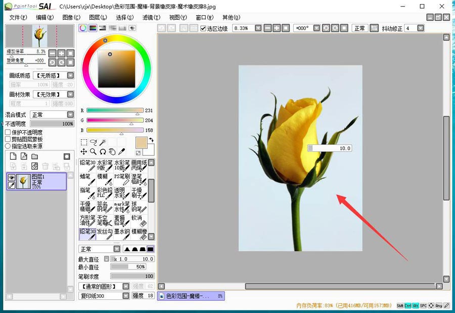Image resolution: width=455 pixels, height=313 pixels.
Task: Open the color wheel panel toggle
Action: click(83, 28)
